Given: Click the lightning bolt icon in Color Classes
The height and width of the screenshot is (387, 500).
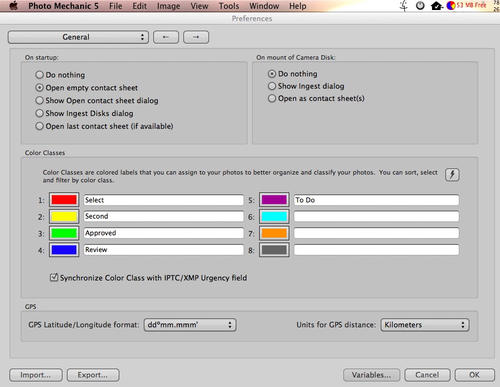Looking at the screenshot, I should coord(452,175).
